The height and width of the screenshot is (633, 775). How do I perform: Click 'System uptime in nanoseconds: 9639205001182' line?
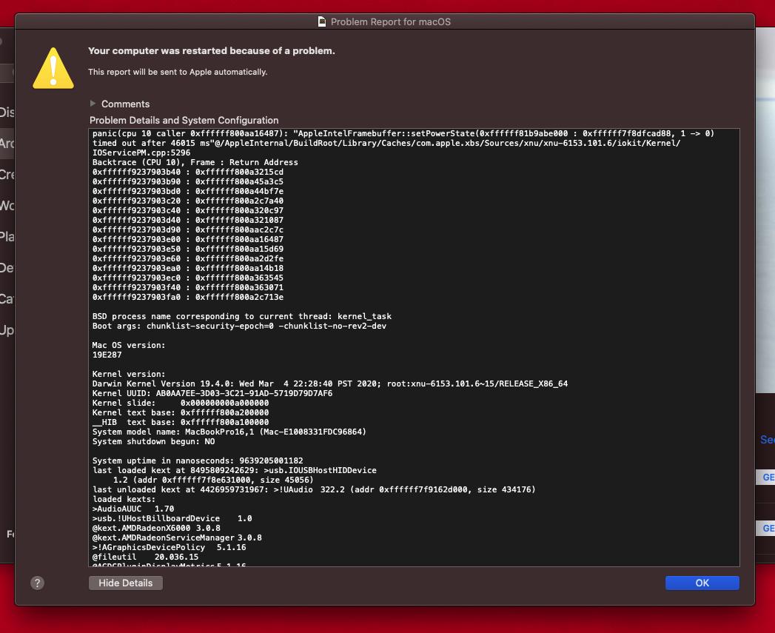point(198,461)
